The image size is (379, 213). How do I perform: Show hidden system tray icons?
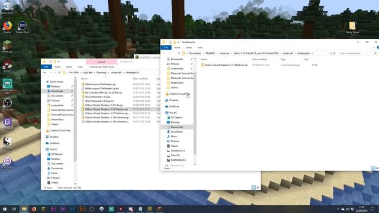(x=338, y=209)
